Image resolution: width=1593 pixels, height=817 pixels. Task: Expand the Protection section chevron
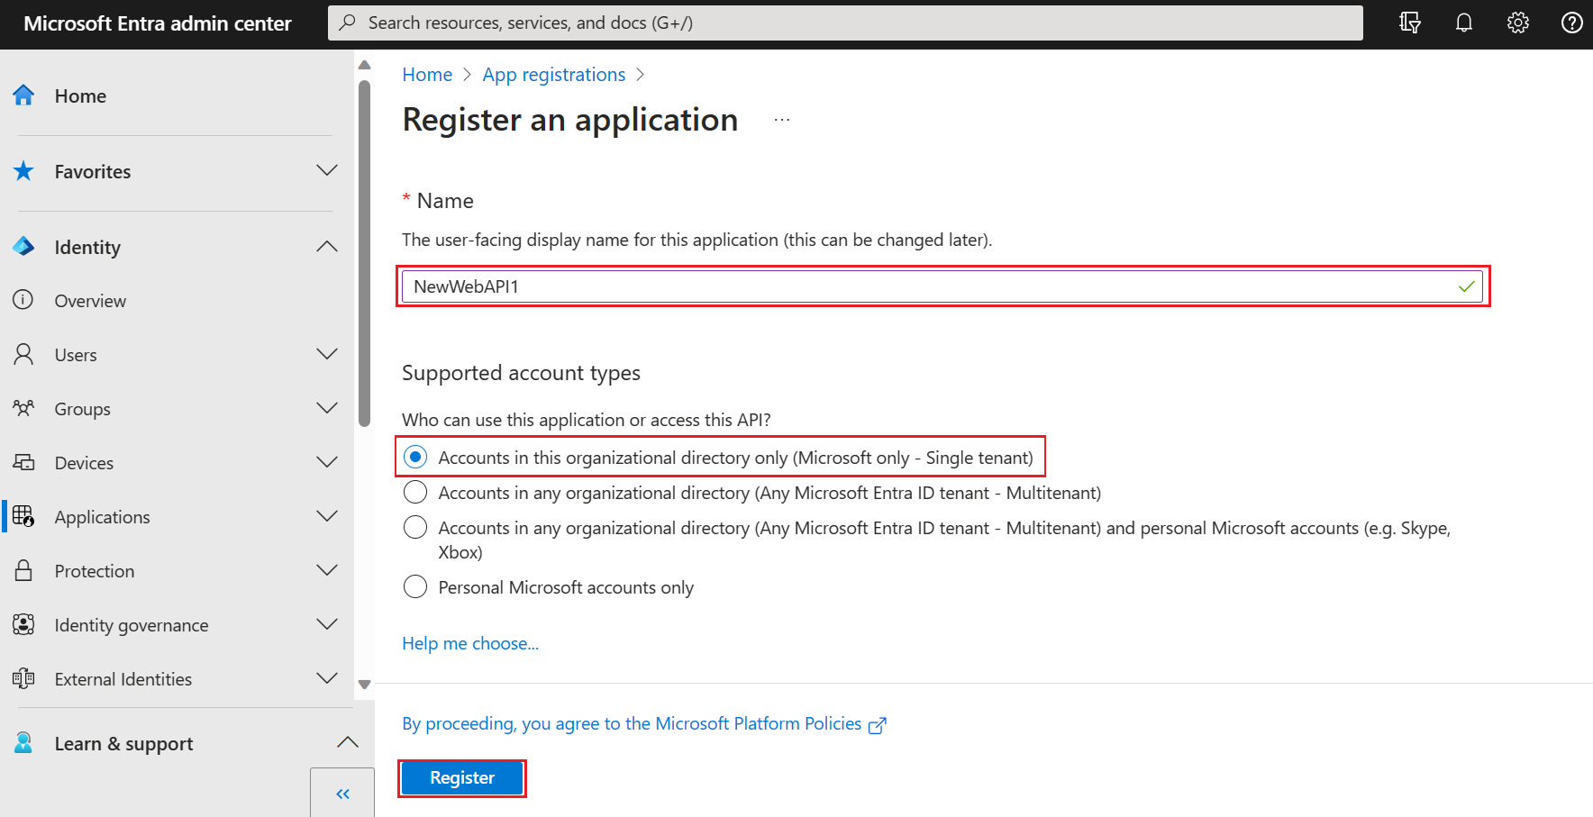coord(327,570)
